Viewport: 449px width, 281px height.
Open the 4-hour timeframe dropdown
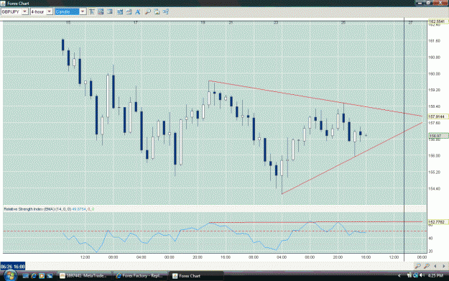[x=50, y=11]
